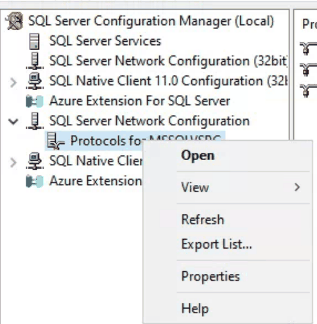Choose Properties in the context menu
Viewport: 317px width, 324px height.
point(227,276)
